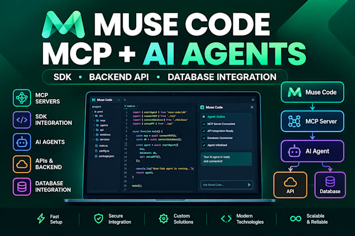The image size is (355, 236).
Task: Close the IDE window with the top X
Action: (x=253, y=100)
